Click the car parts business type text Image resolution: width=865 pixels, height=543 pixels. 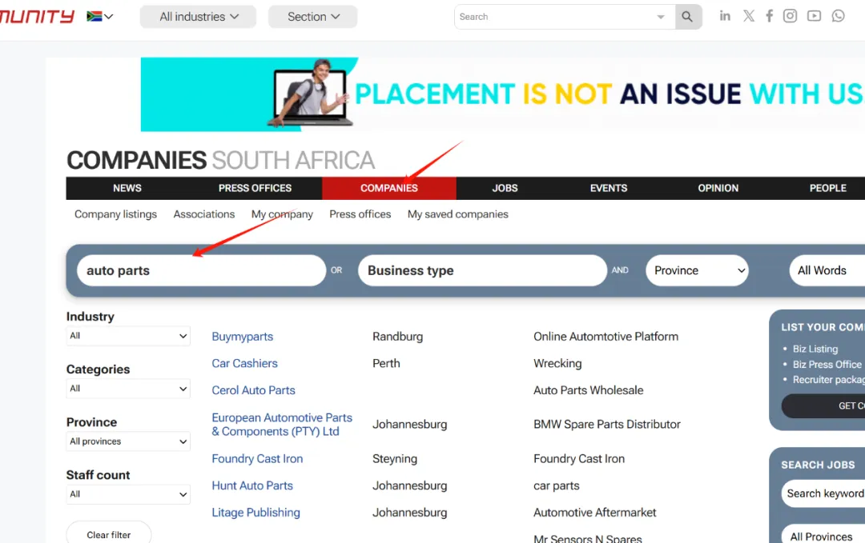pos(556,485)
